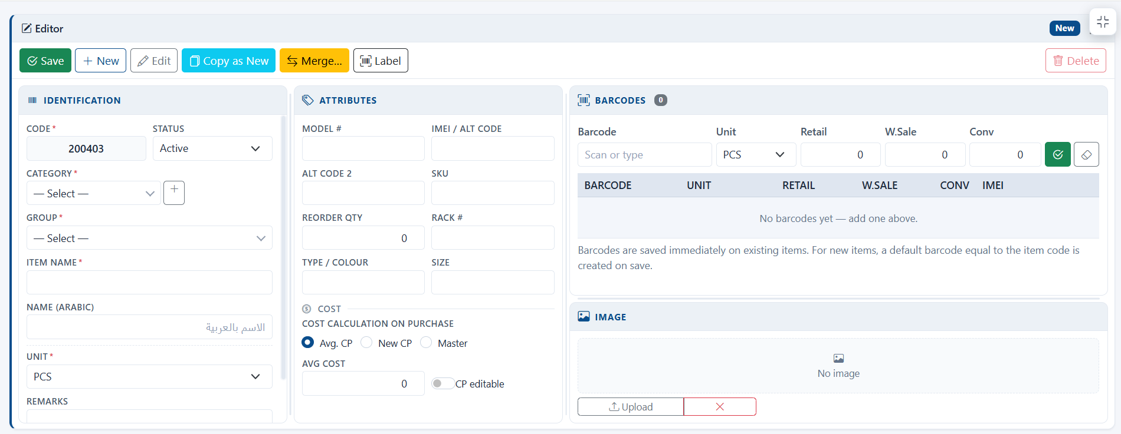Viewport: 1121px width, 434px height.
Task: Open the barcode Unit PCS dropdown
Action: coord(756,154)
